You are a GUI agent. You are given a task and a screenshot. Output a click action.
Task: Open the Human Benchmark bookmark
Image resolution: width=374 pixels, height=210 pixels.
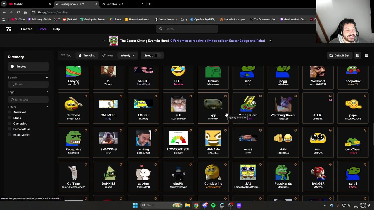[138, 20]
